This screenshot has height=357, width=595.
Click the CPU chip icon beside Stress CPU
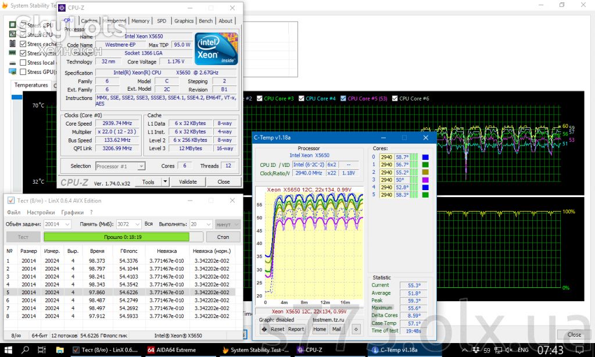click(x=13, y=25)
